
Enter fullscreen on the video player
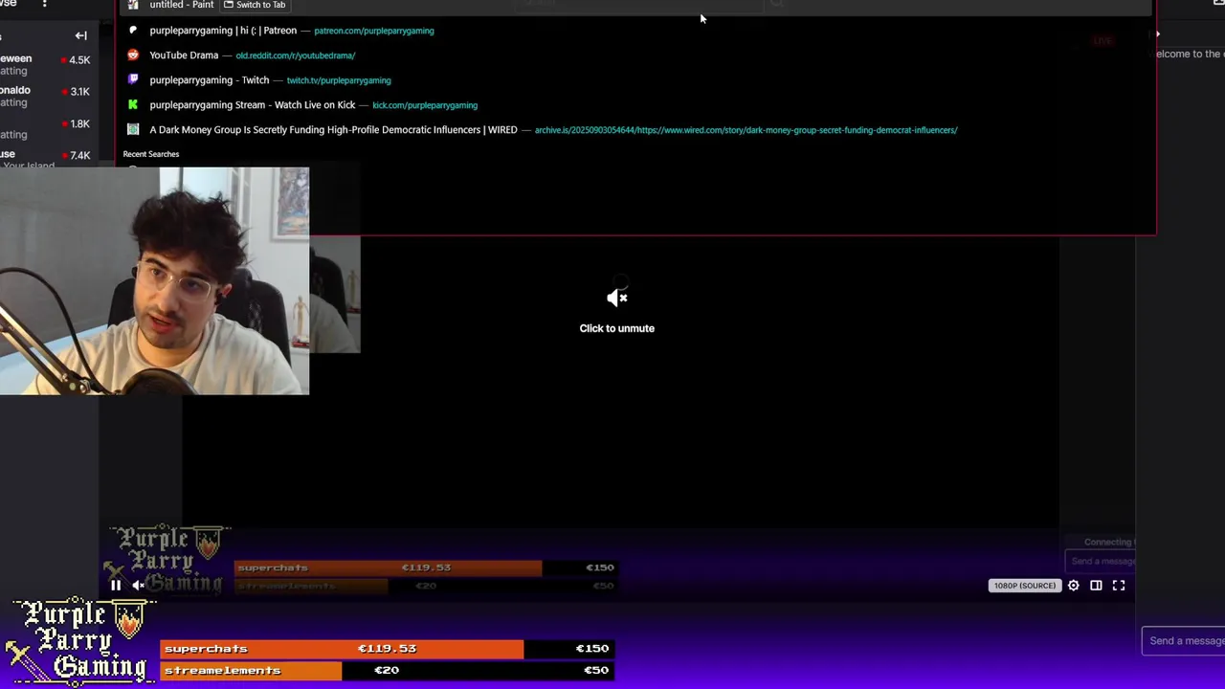pos(1119,586)
